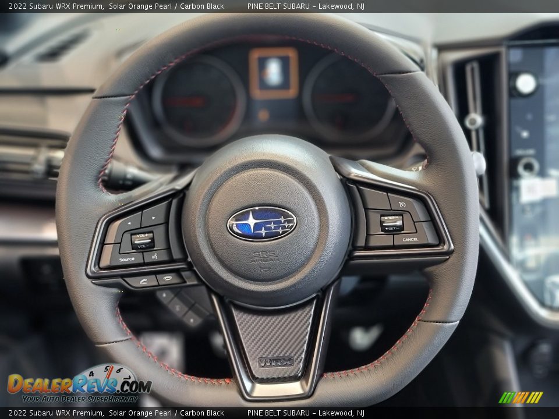
Task: Tap the next track arrow on the steering wheel
Action: click(x=154, y=216)
